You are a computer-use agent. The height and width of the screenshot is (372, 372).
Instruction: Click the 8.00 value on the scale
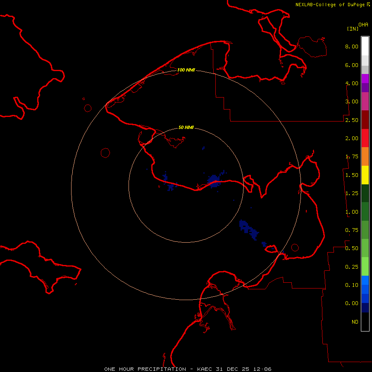(x=352, y=47)
